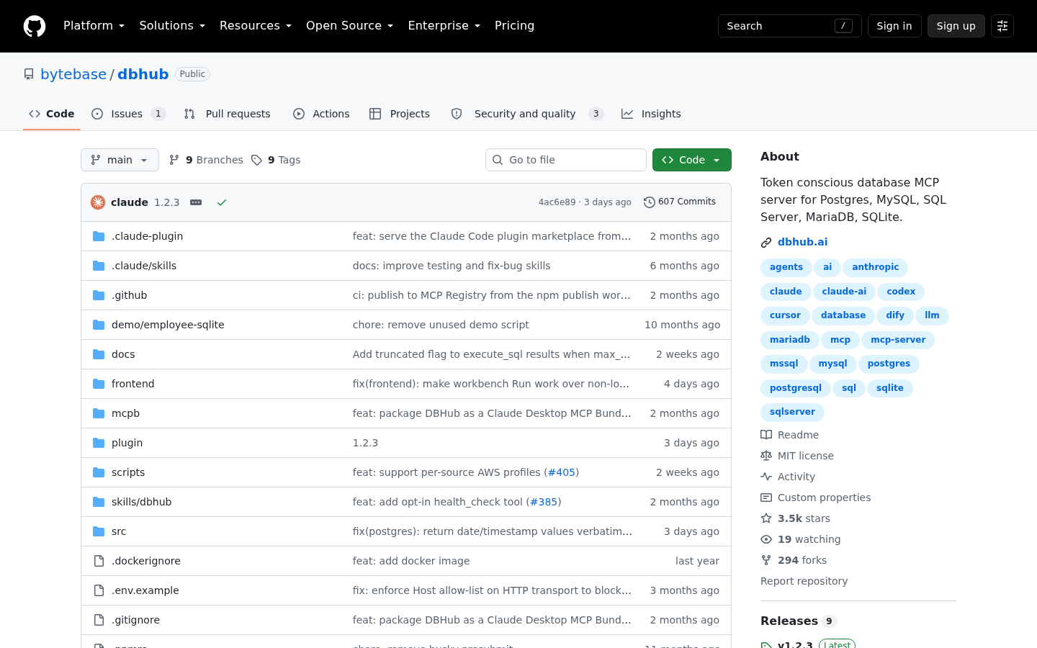Viewport: 1037px width, 648px height.
Task: Click the Readme book icon
Action: (766, 435)
